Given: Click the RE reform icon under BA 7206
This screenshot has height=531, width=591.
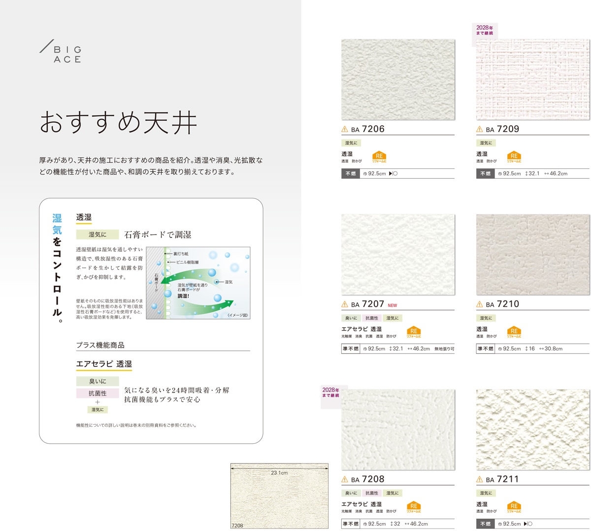Looking at the screenshot, I should click(x=379, y=157).
